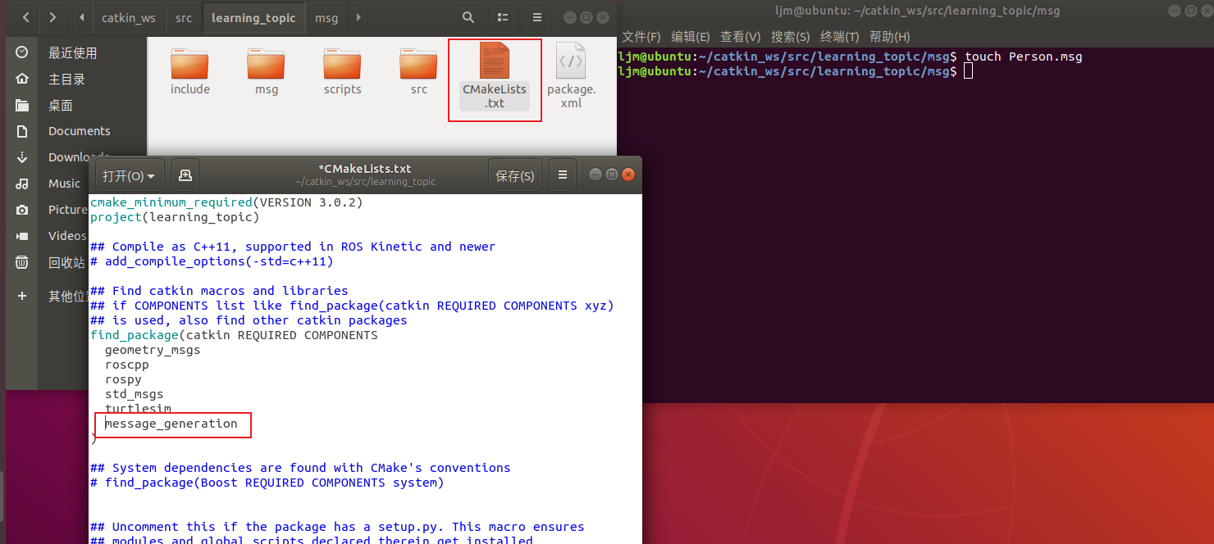
Task: Click the terminal prompt input area
Action: pyautogui.click(x=969, y=71)
